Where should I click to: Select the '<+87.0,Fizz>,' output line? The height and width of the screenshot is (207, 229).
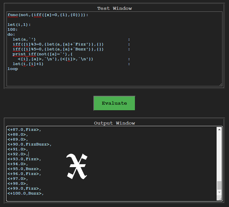24,129
